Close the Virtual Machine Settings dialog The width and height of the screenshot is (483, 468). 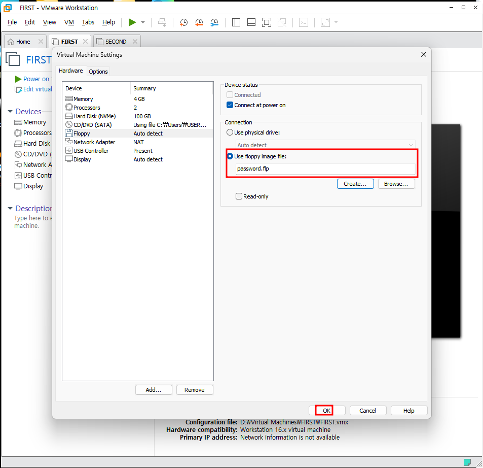pos(424,54)
